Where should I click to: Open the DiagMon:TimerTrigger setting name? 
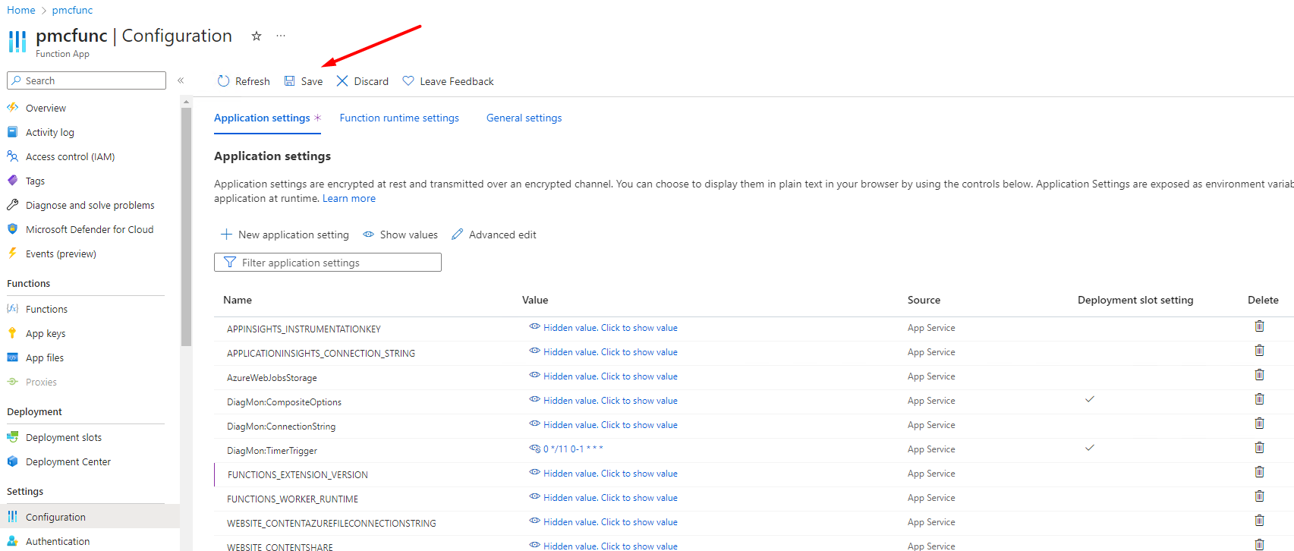272,451
